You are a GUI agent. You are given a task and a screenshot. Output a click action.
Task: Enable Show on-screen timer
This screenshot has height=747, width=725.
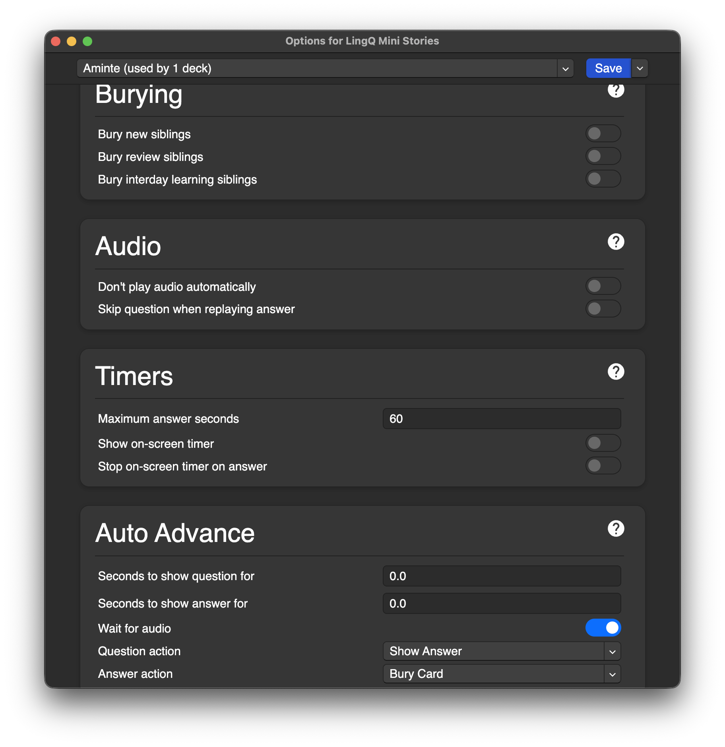point(603,443)
